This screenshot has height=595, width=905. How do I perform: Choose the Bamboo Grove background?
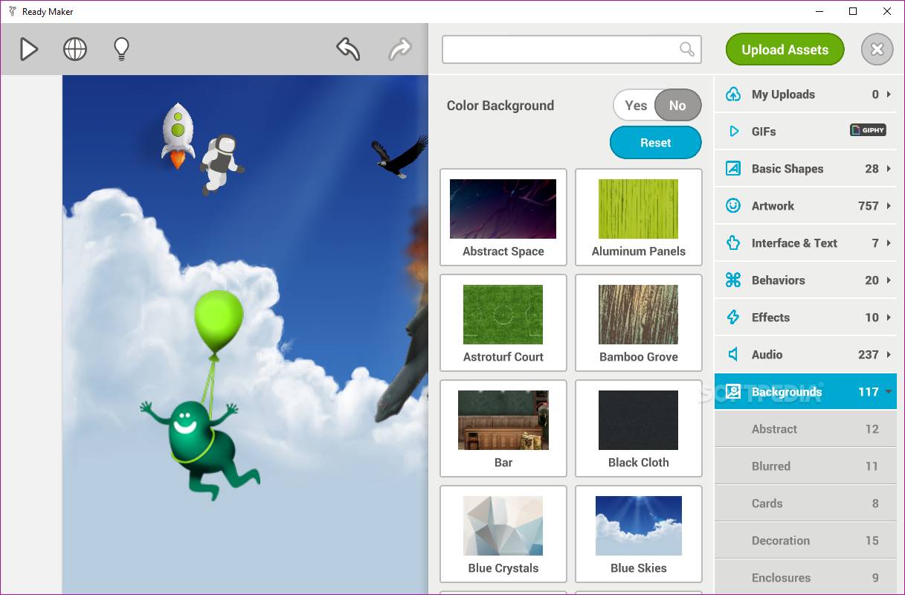click(x=639, y=323)
